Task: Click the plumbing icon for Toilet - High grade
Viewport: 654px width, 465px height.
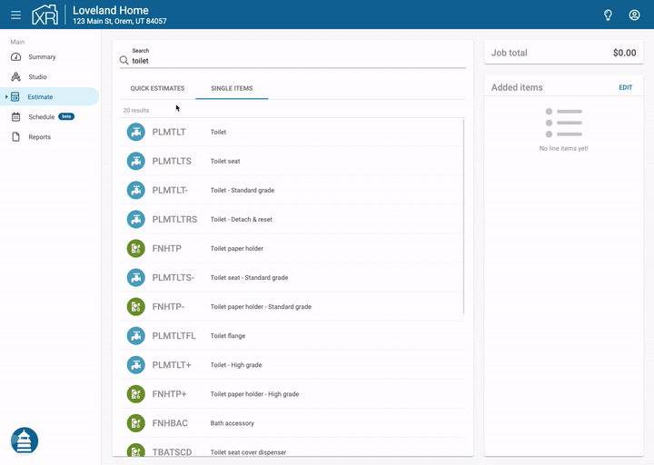Action: coord(136,365)
